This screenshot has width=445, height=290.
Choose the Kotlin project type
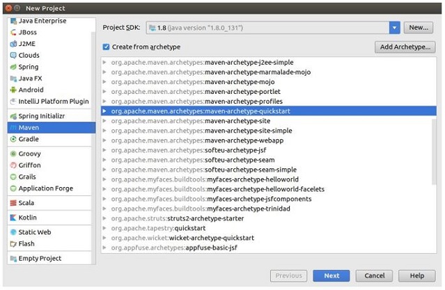tap(49, 218)
